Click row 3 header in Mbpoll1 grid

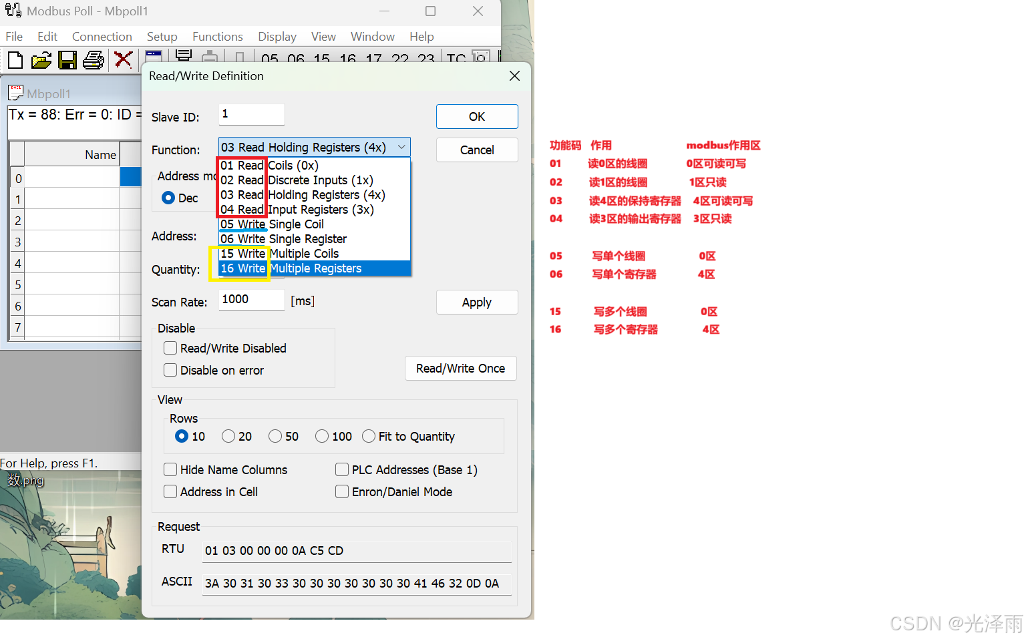[18, 242]
